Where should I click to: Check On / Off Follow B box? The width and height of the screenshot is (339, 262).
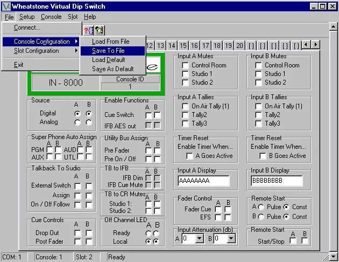click(x=89, y=205)
